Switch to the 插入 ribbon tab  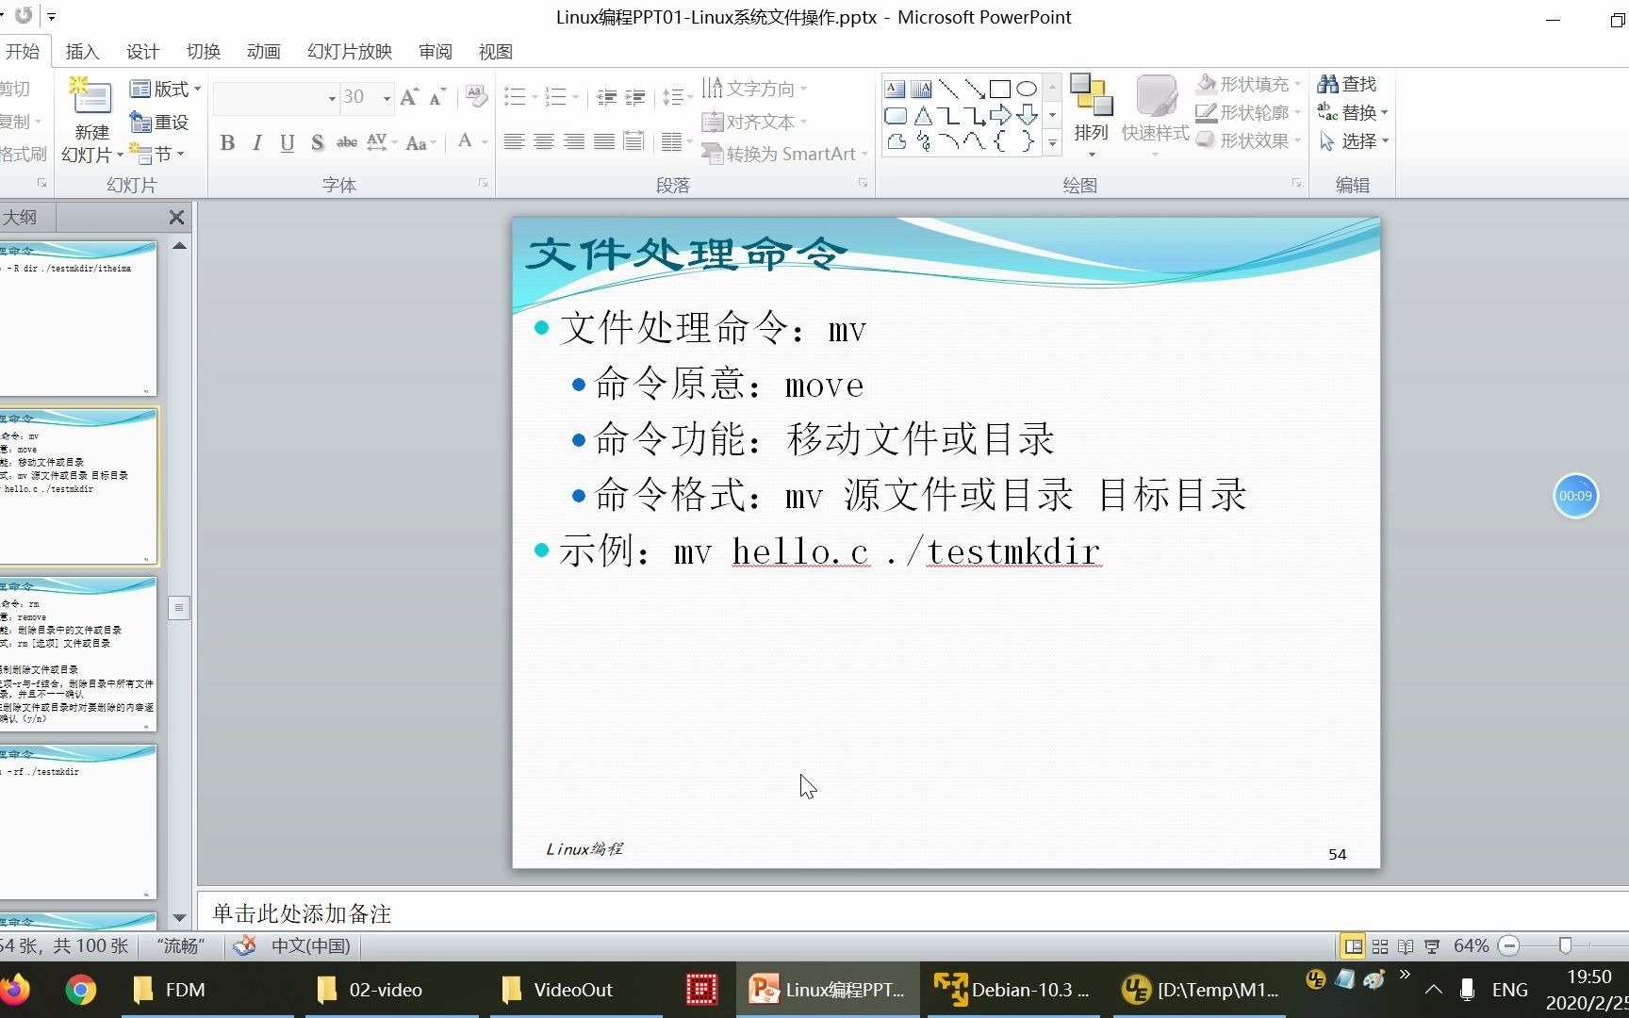tap(82, 52)
